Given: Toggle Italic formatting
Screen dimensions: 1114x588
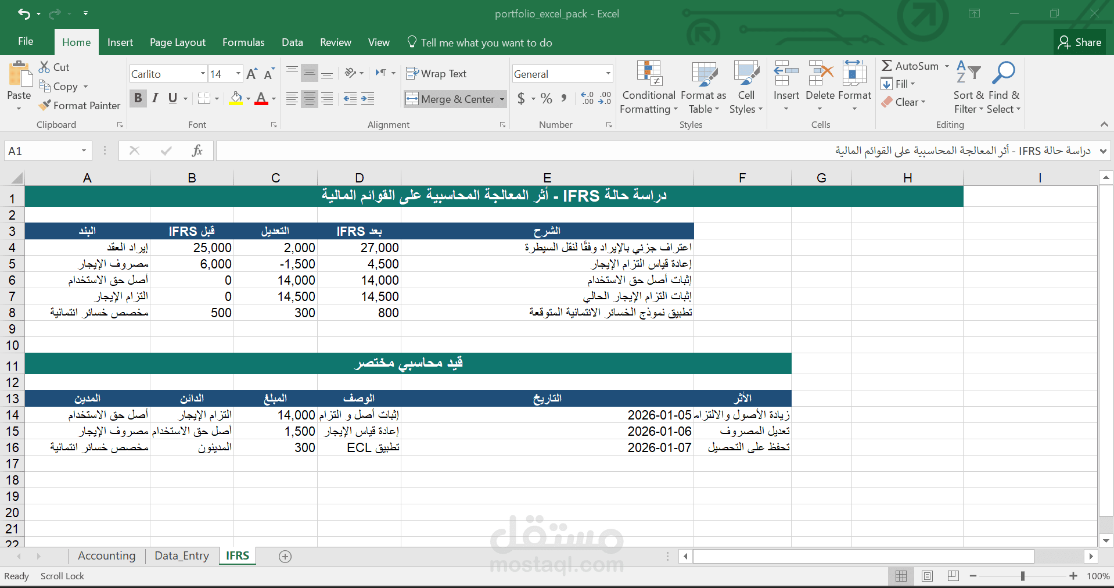Looking at the screenshot, I should [155, 98].
